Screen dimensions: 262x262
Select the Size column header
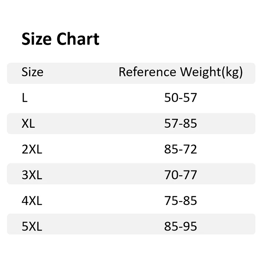32,72
